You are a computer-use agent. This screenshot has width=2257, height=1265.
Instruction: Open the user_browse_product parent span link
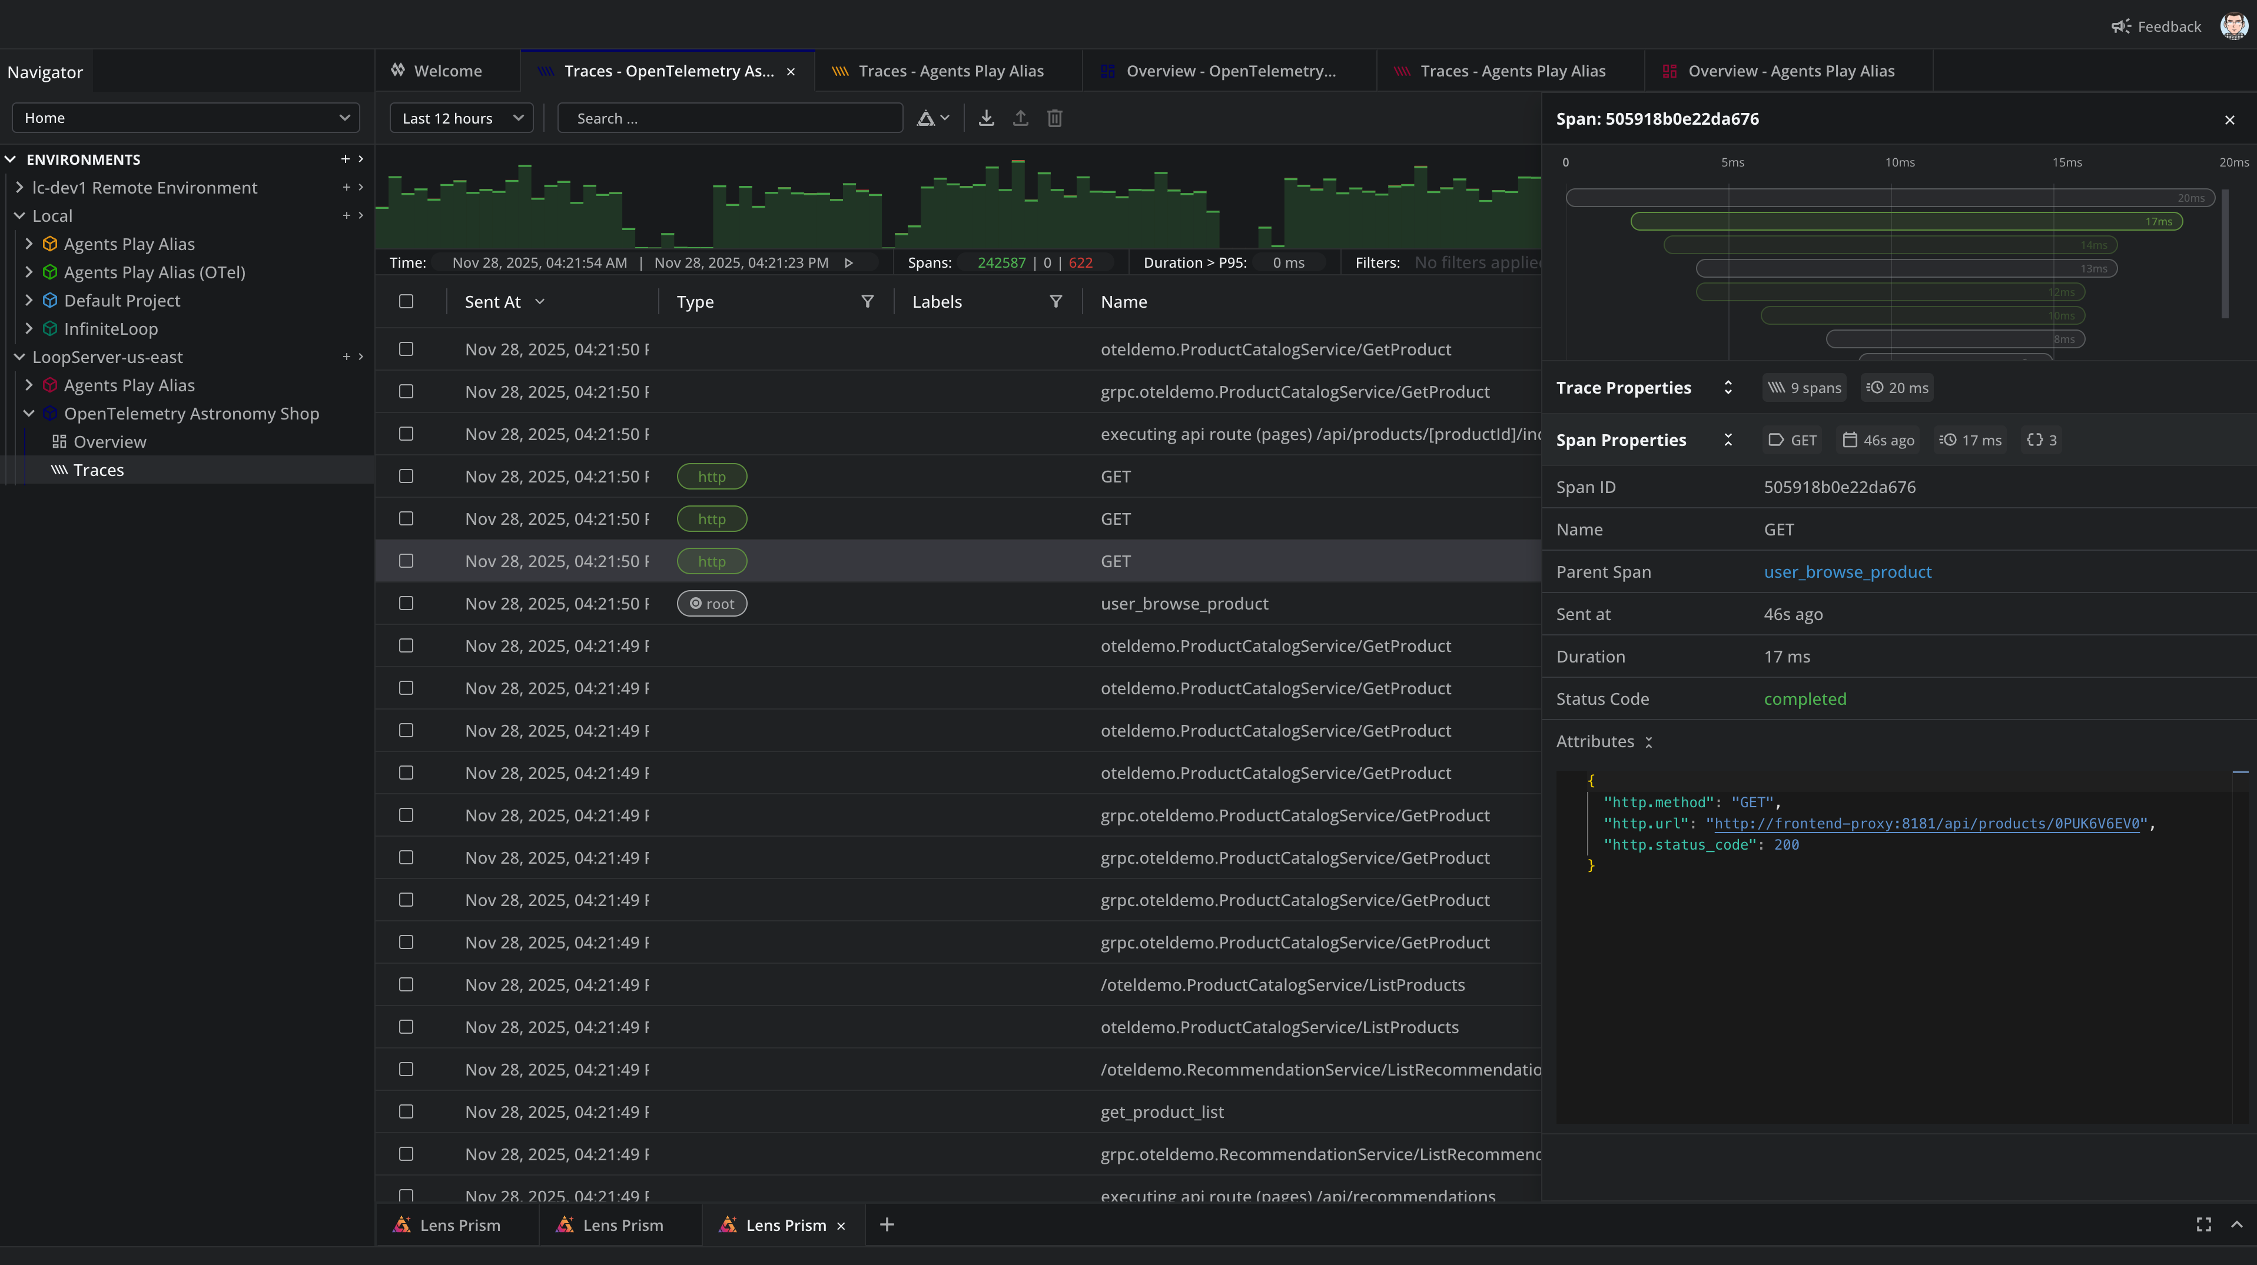[x=1847, y=572]
